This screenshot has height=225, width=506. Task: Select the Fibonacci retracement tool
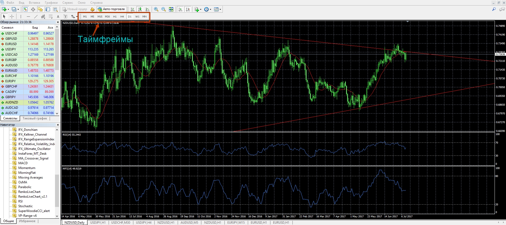coord(50,16)
